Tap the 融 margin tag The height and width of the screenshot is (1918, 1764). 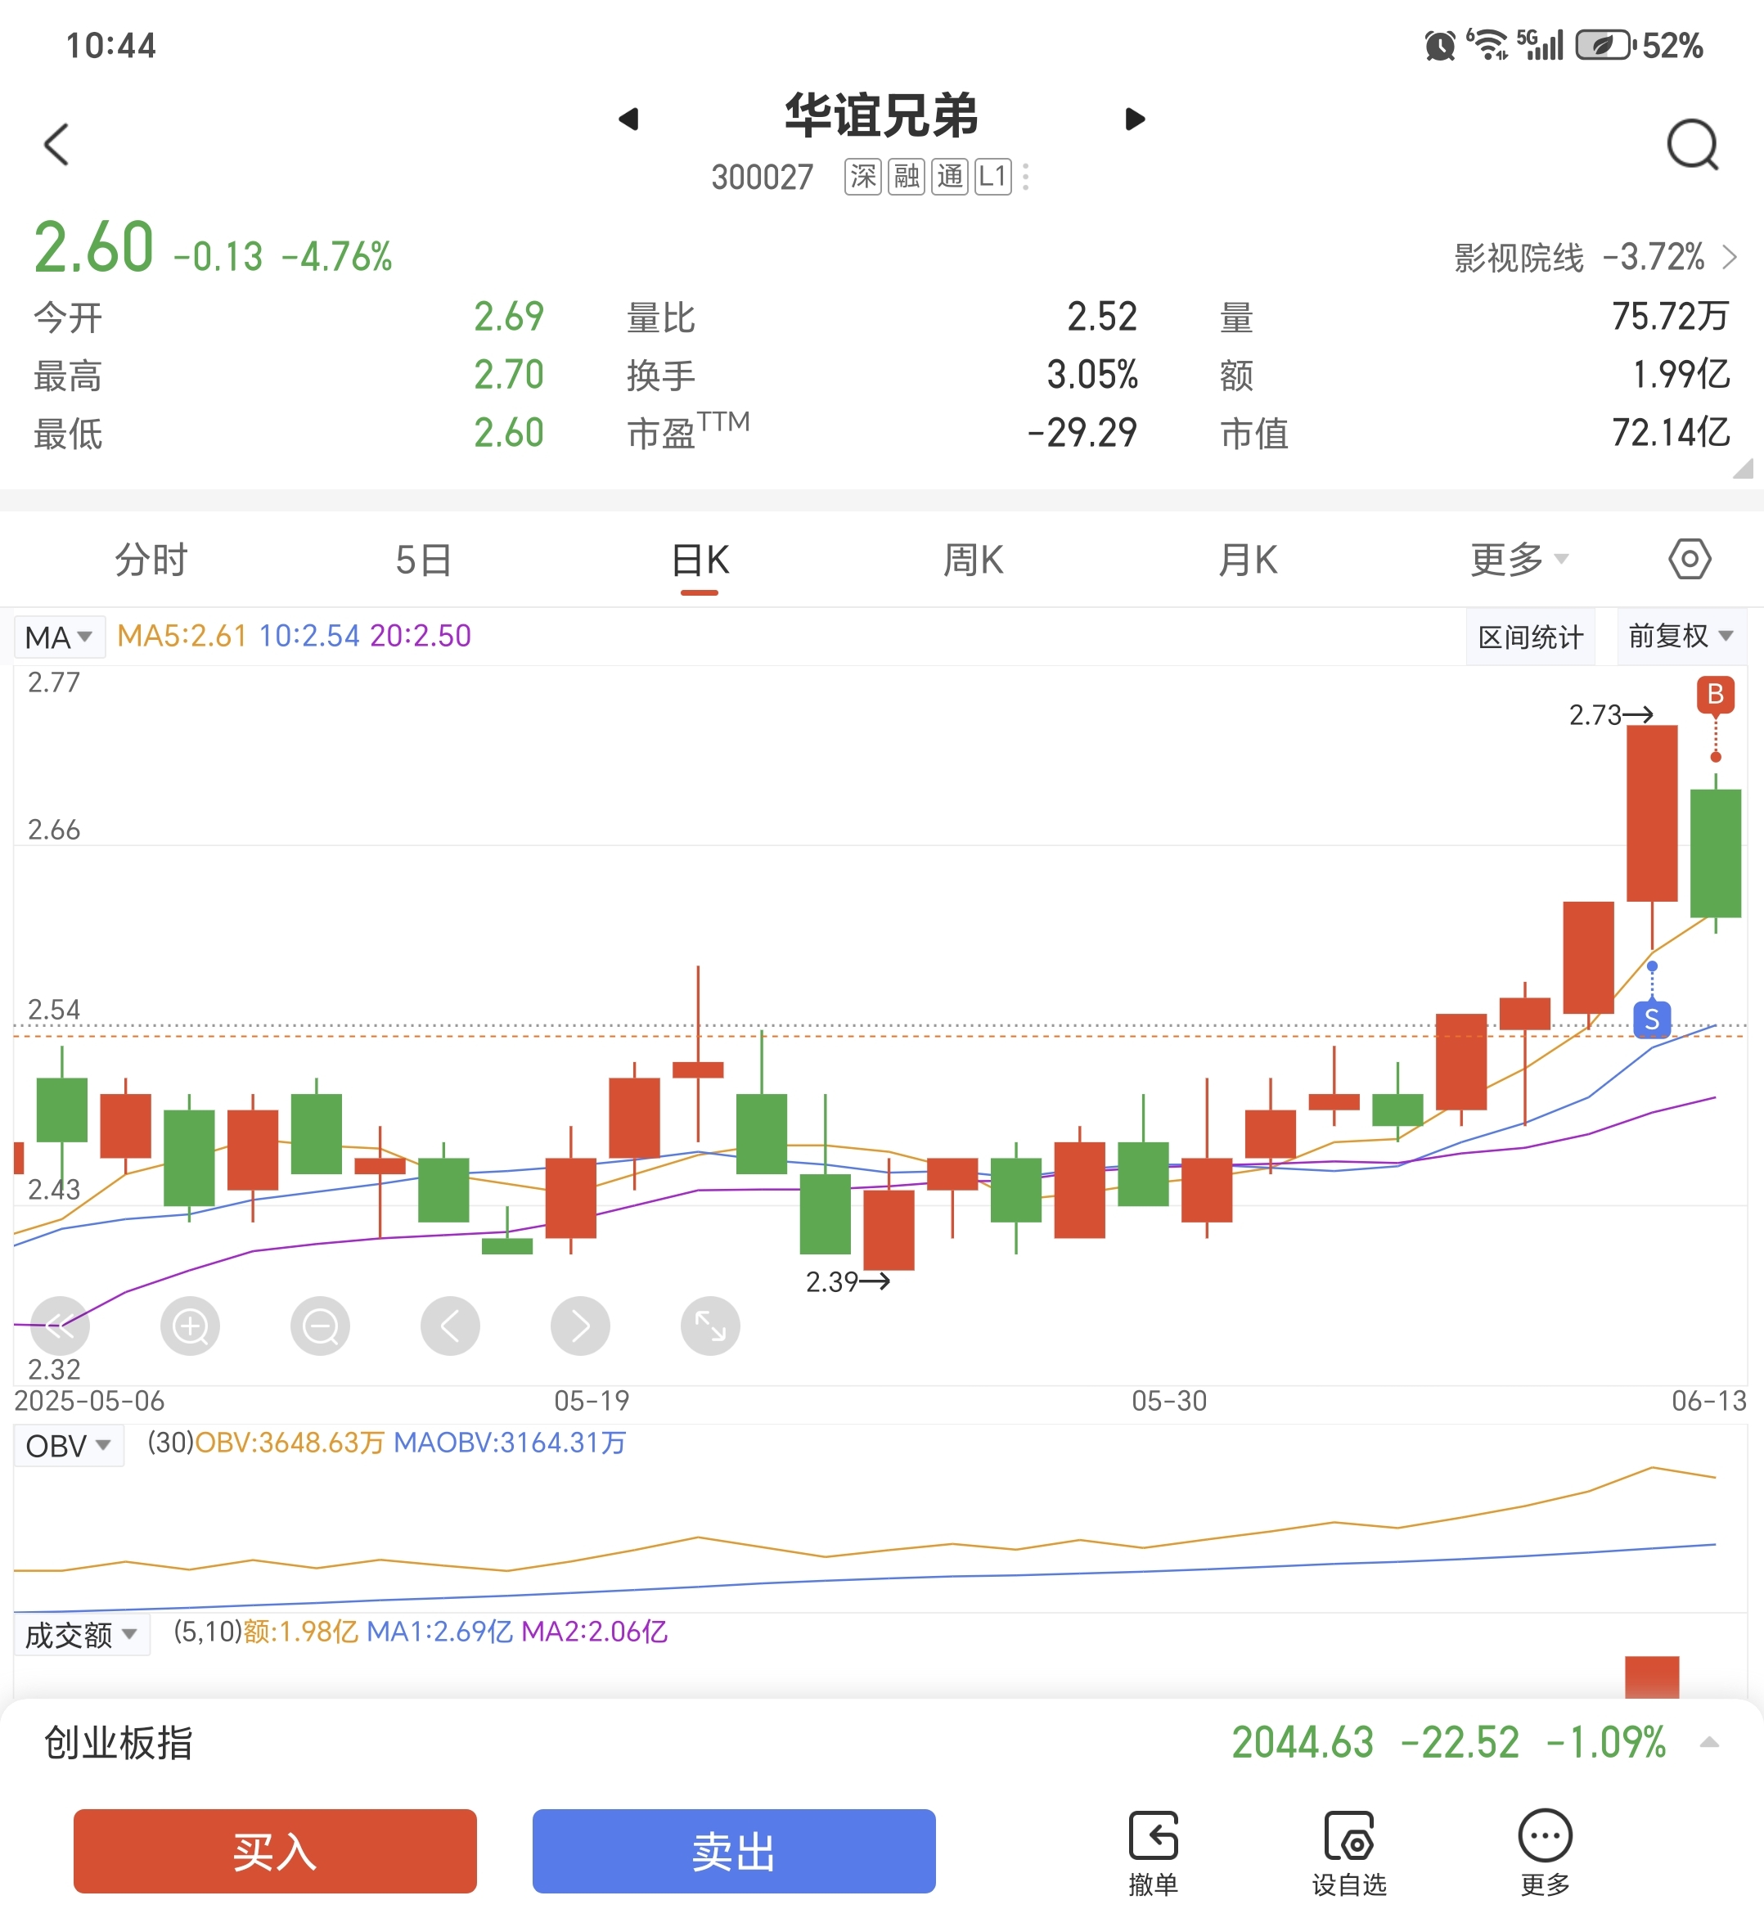906,177
